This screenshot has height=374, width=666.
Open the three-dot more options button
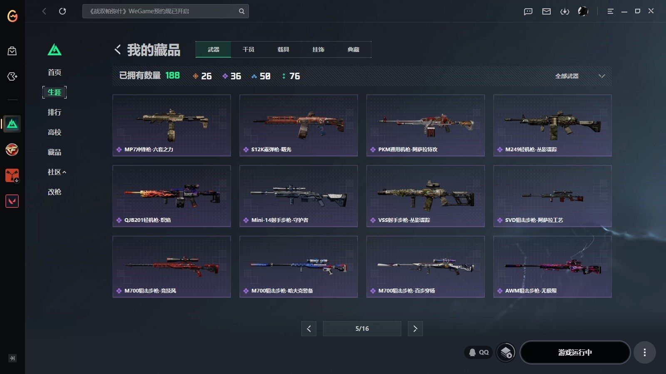[644, 352]
